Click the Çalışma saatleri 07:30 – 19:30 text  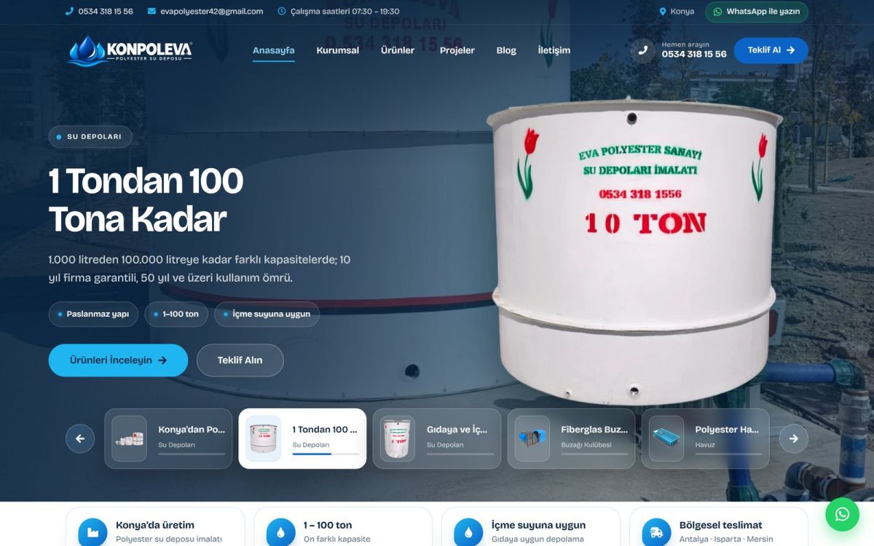pyautogui.click(x=345, y=12)
